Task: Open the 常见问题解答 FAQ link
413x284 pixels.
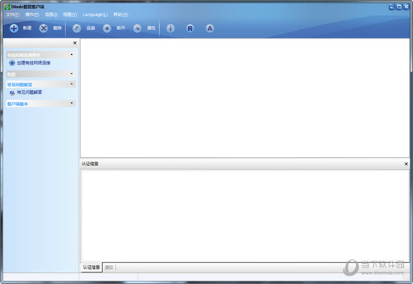Action: [29, 92]
